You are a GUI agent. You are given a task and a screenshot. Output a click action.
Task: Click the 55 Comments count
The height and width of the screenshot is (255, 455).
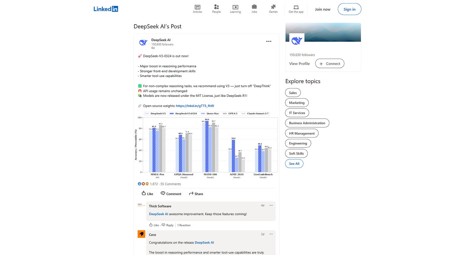pos(171,184)
